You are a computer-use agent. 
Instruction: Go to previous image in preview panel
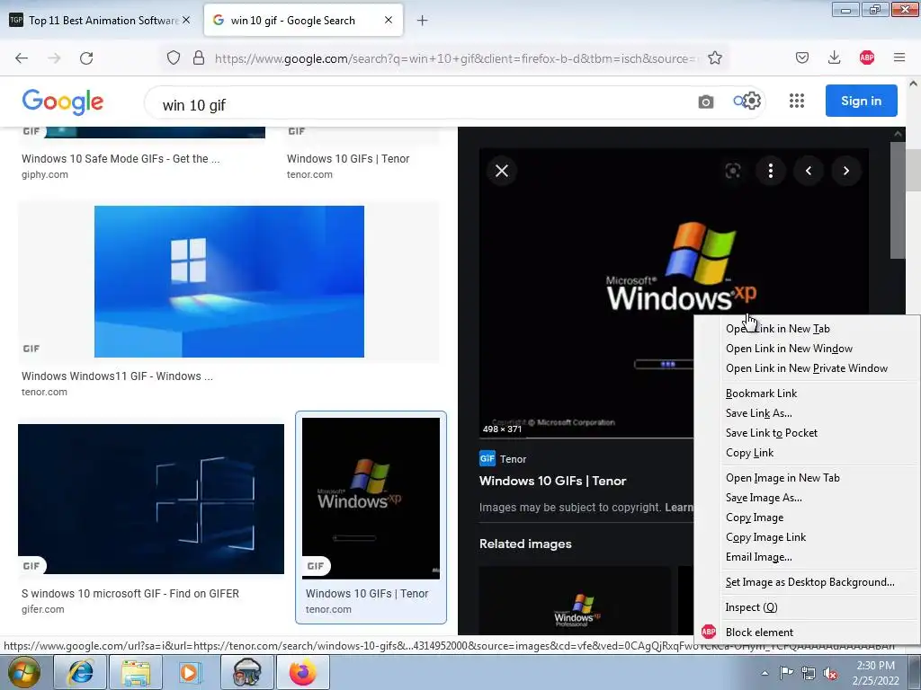pos(809,171)
